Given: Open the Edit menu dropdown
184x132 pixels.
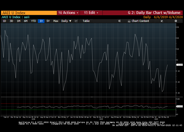Looking at the screenshot, I should pos(91,13).
